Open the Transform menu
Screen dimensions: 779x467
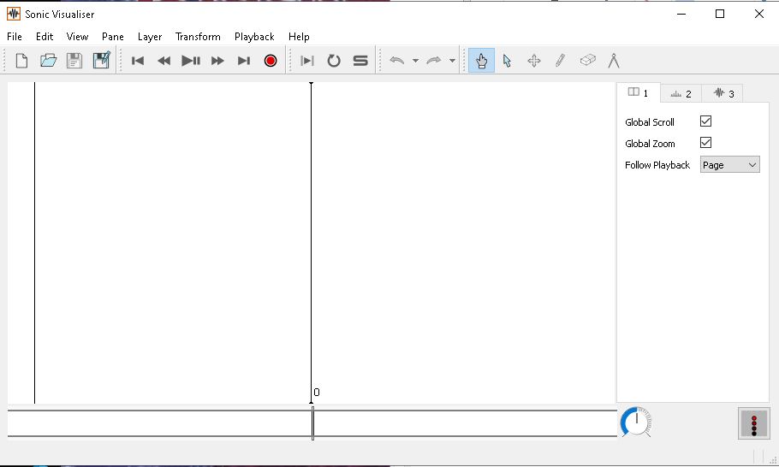pos(198,37)
